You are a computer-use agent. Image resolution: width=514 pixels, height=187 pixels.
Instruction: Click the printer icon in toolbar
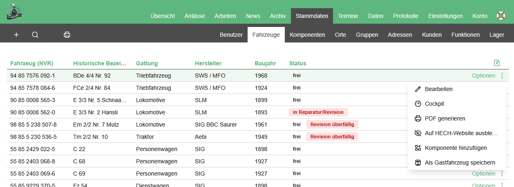[67, 35]
